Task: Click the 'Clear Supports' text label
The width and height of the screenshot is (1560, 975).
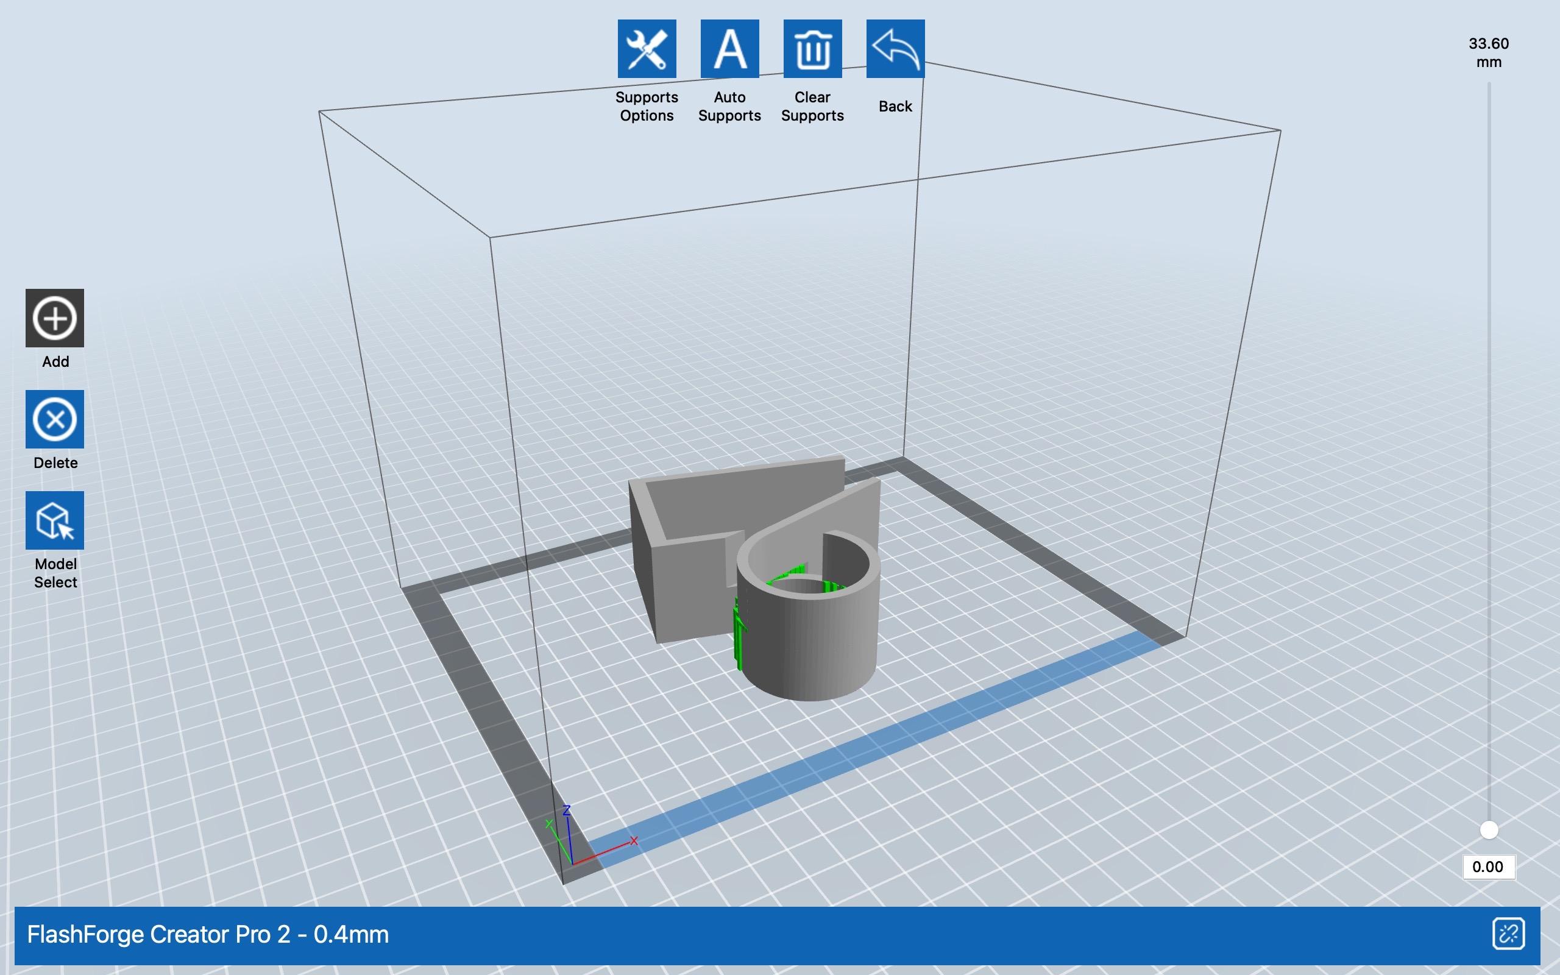Action: [812, 107]
